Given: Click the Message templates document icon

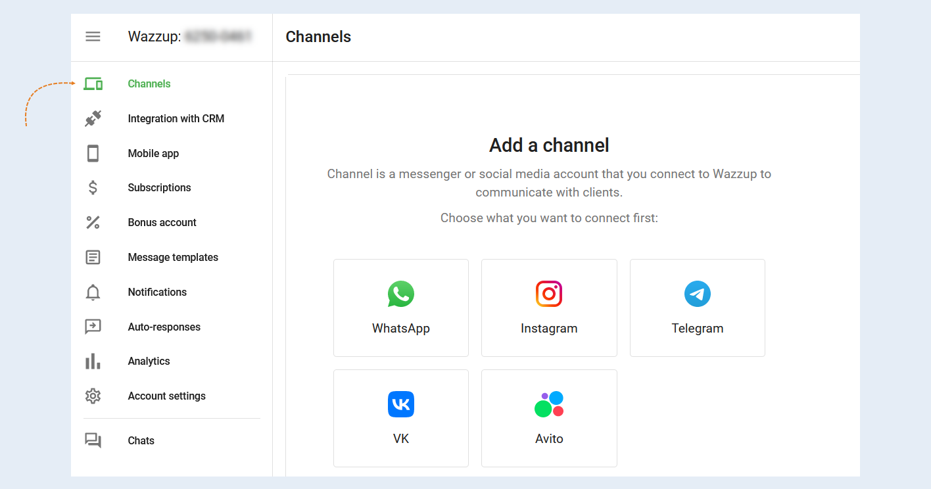Looking at the screenshot, I should tap(93, 258).
